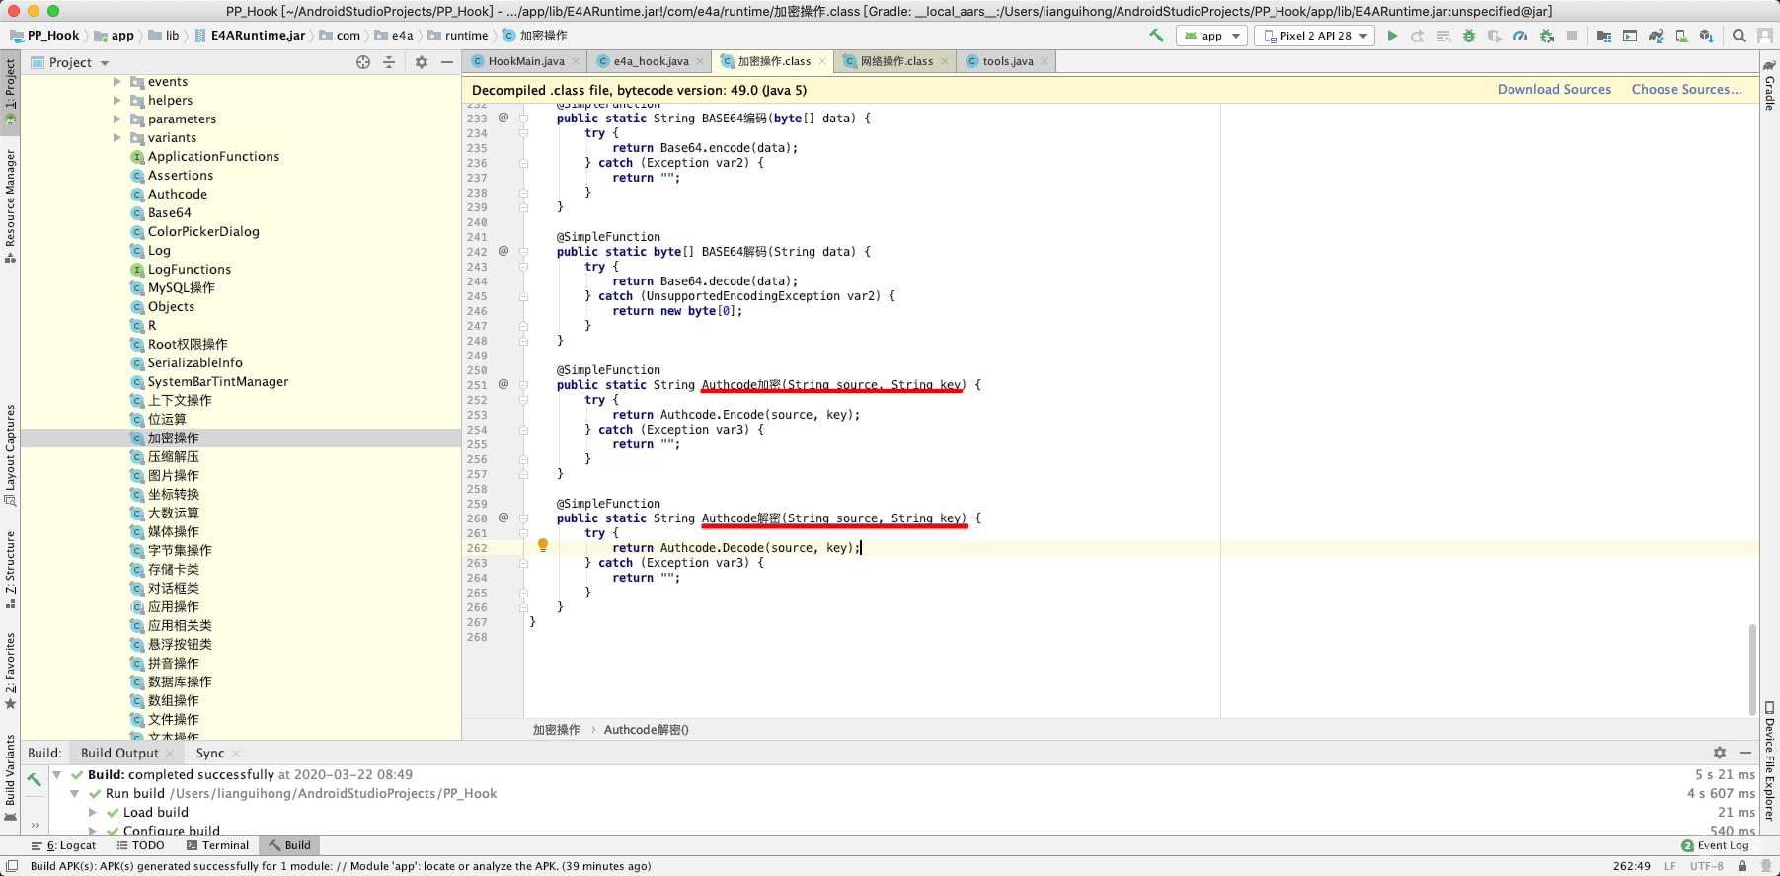The height and width of the screenshot is (876, 1780).
Task: Open SDK Manager cube icon
Action: point(1707,36)
